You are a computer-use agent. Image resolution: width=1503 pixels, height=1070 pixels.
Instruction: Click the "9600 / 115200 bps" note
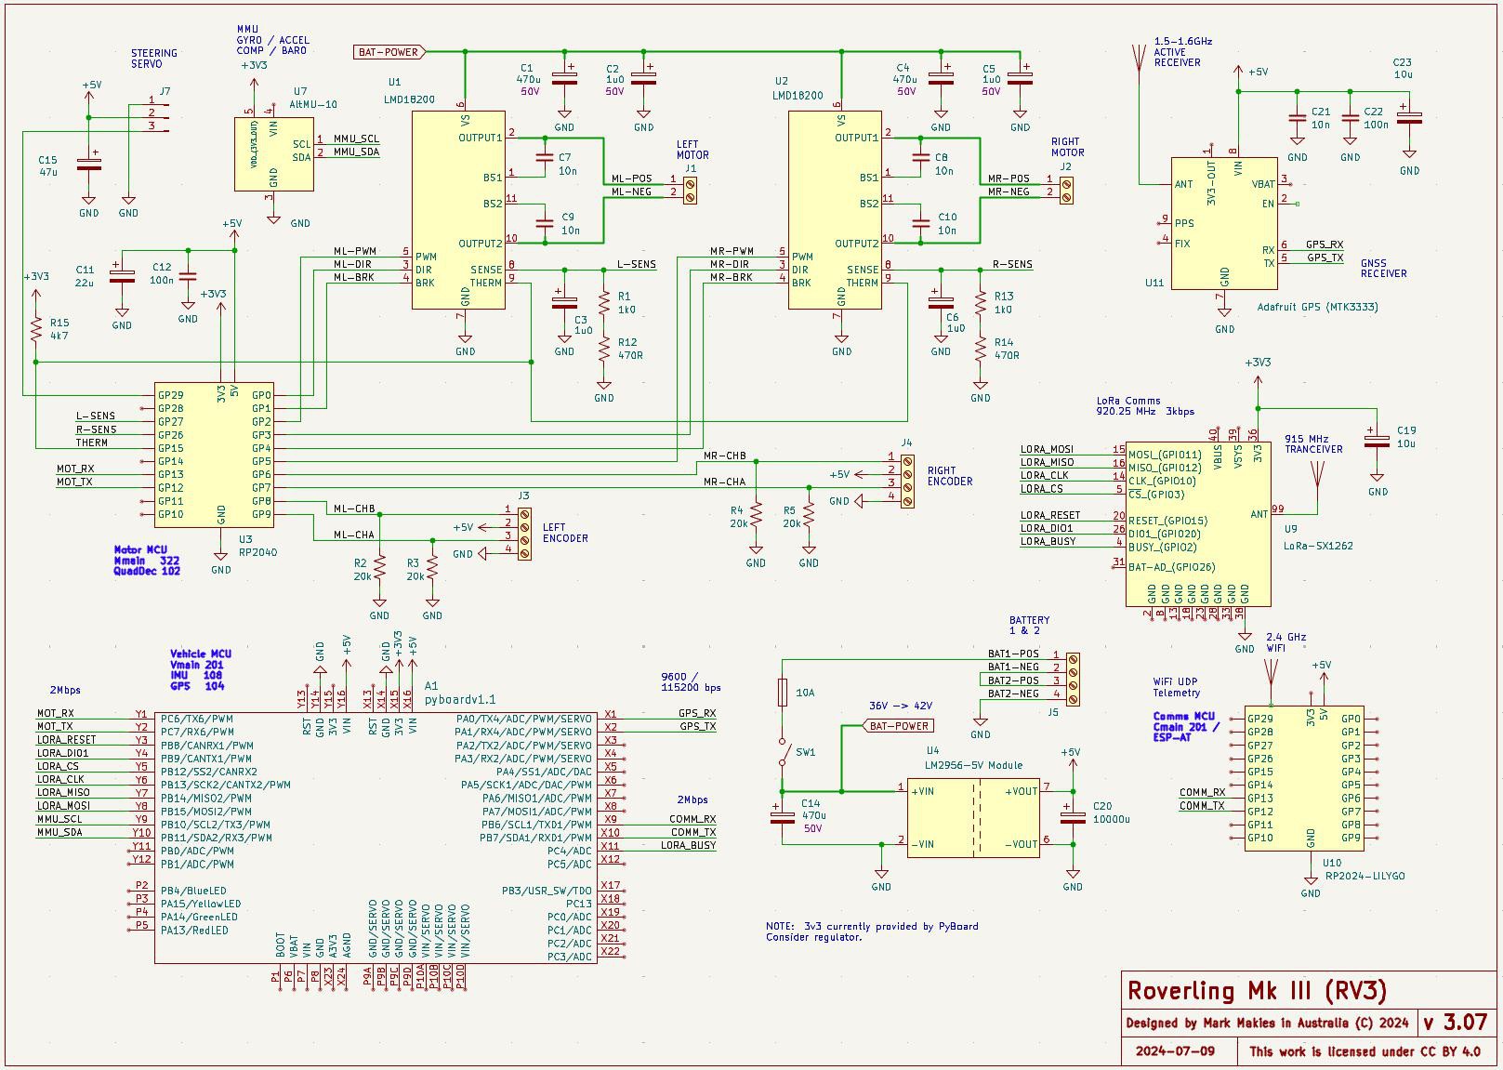691,682
